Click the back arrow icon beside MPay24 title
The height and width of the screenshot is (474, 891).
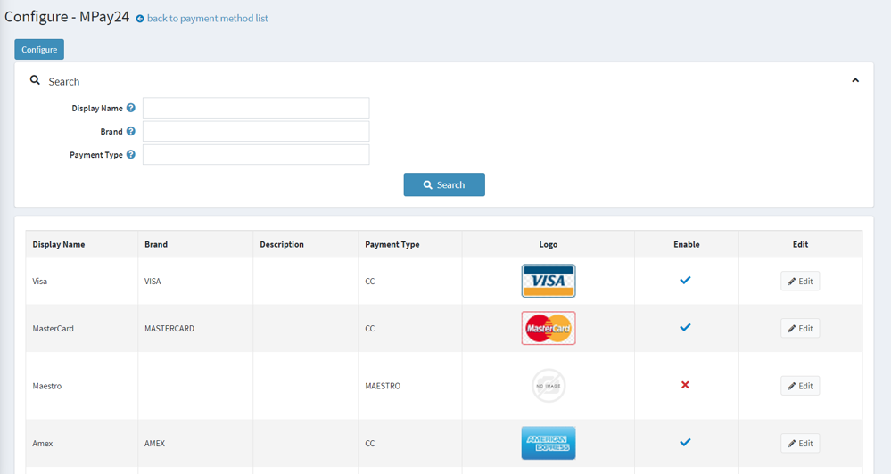coord(140,19)
